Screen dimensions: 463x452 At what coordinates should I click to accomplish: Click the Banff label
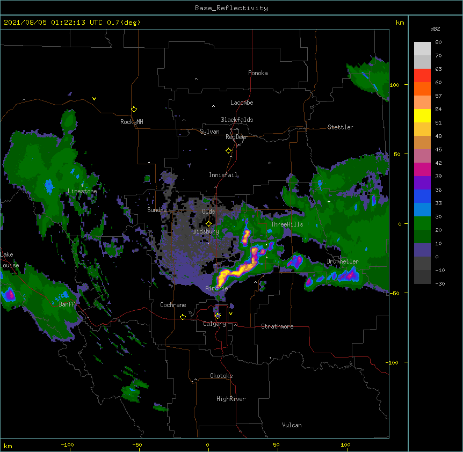[x=67, y=304]
